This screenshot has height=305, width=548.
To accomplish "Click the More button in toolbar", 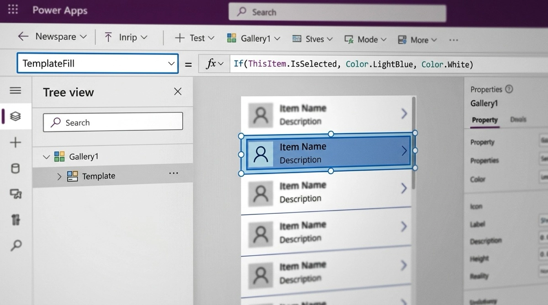I will 417,40.
